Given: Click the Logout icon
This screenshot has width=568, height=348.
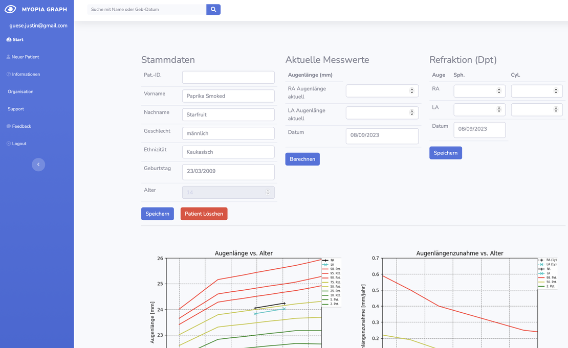Looking at the screenshot, I should 8,144.
